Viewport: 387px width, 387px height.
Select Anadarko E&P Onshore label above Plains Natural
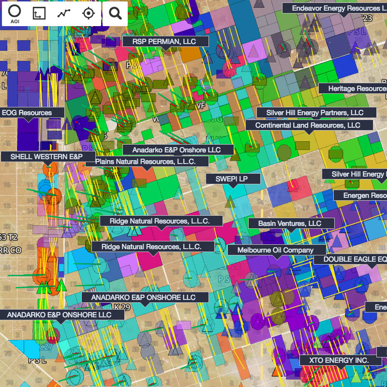(x=177, y=150)
